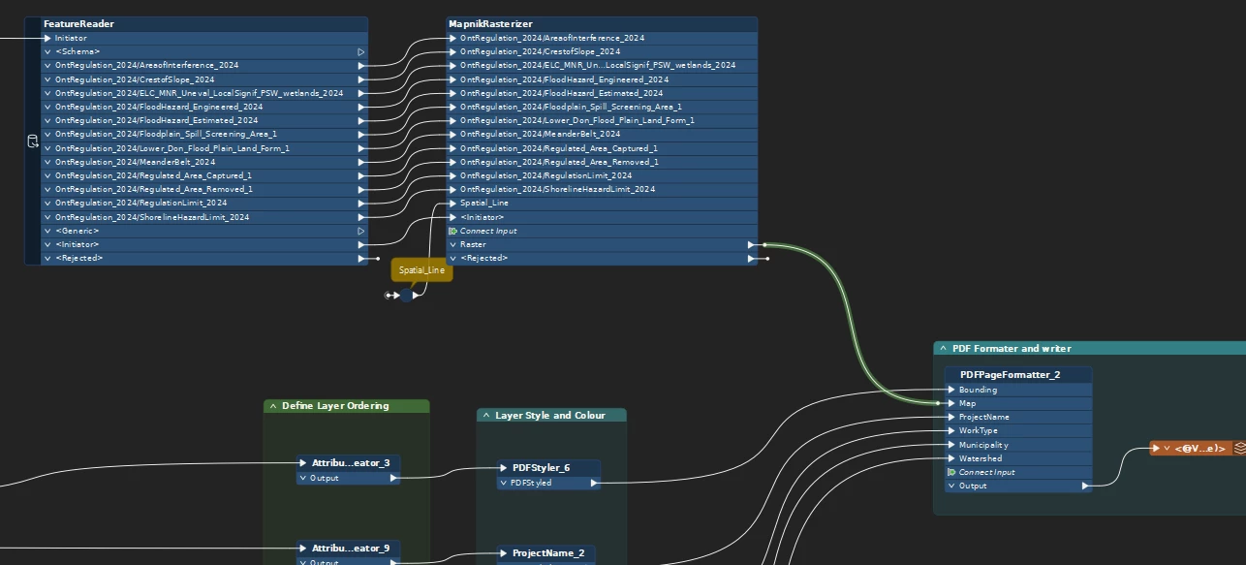The height and width of the screenshot is (565, 1246).
Task: Expand FeatureReader Regulated_Area_Captured_1 port chevron
Action: tap(47, 175)
